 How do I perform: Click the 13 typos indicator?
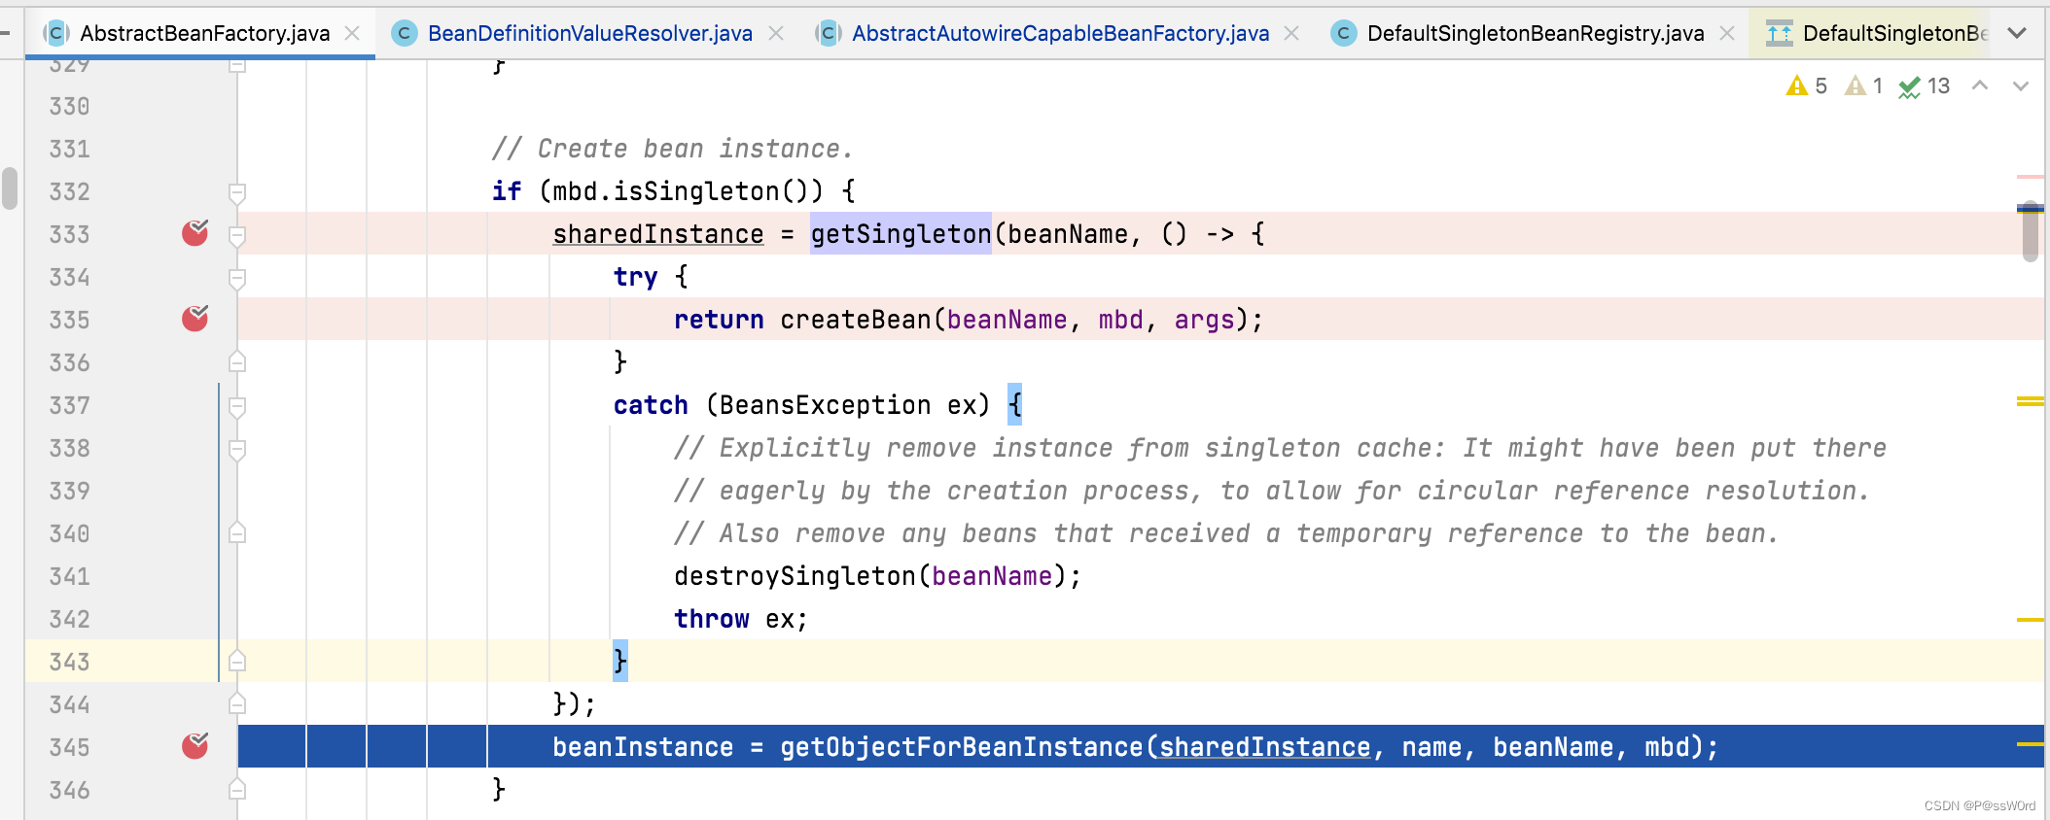1925,85
